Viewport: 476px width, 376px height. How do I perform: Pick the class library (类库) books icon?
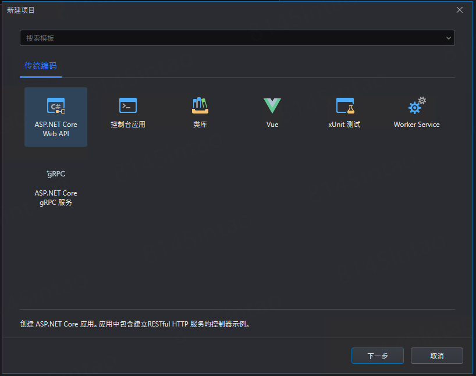click(x=200, y=105)
